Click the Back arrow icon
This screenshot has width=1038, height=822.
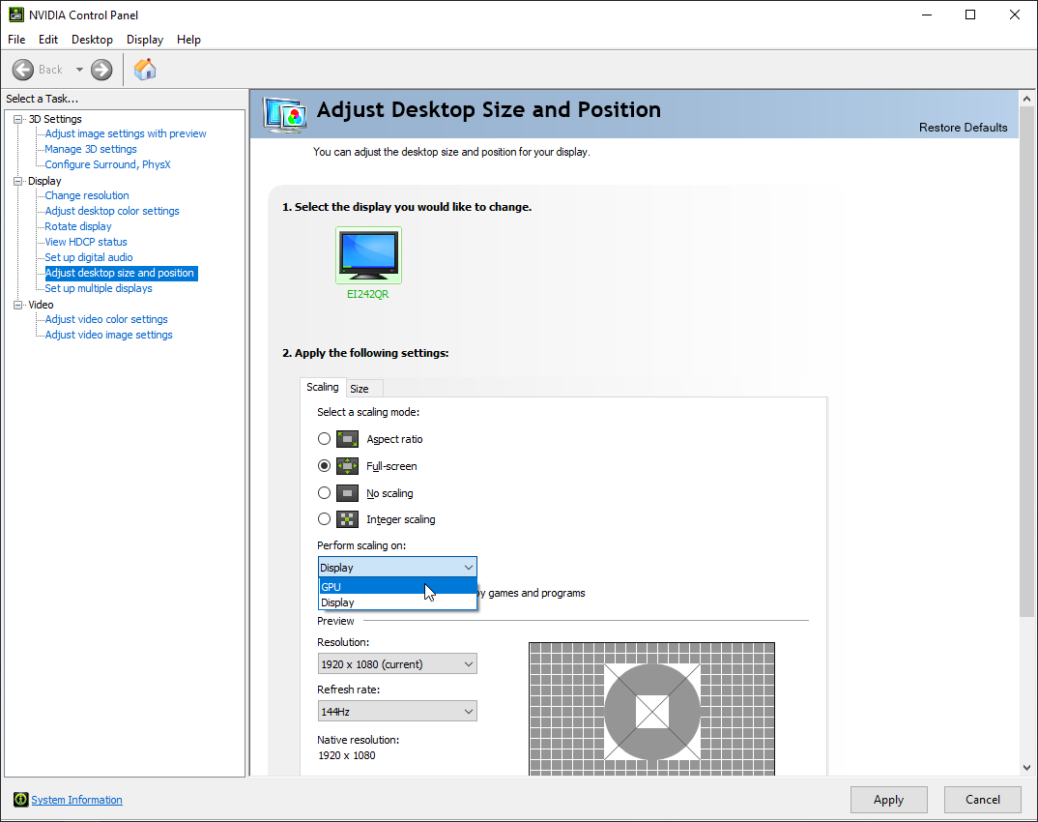pyautogui.click(x=23, y=70)
